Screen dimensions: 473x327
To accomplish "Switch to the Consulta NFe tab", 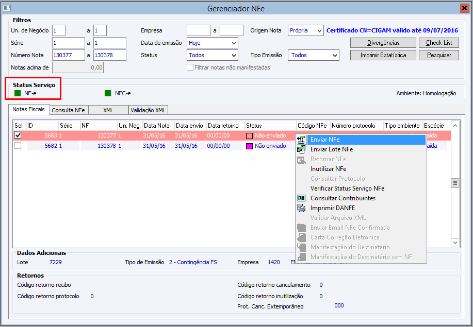I will pyautogui.click(x=68, y=110).
